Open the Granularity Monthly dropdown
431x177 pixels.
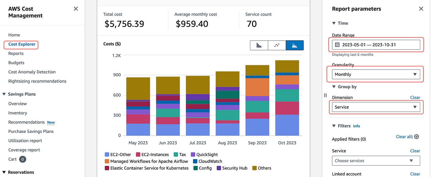click(x=376, y=74)
